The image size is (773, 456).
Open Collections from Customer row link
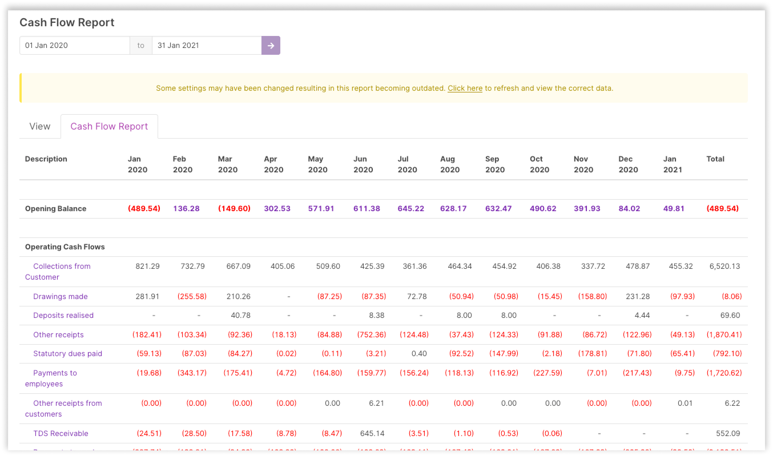(x=61, y=266)
